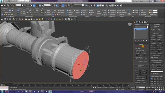Enable the By Vertex checkbox
The image size is (165, 93).
click(x=136, y=49)
